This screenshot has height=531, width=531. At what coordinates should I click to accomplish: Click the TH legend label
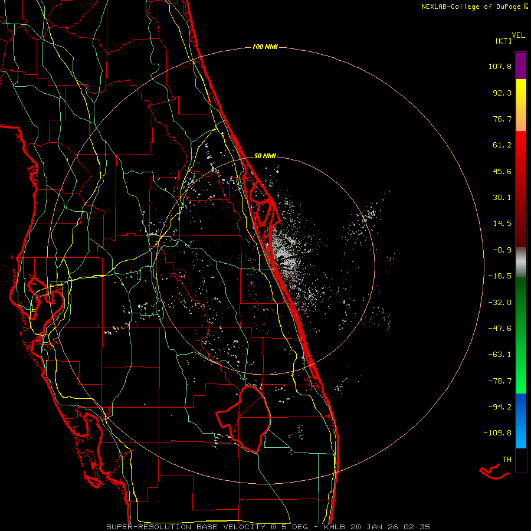point(507,460)
